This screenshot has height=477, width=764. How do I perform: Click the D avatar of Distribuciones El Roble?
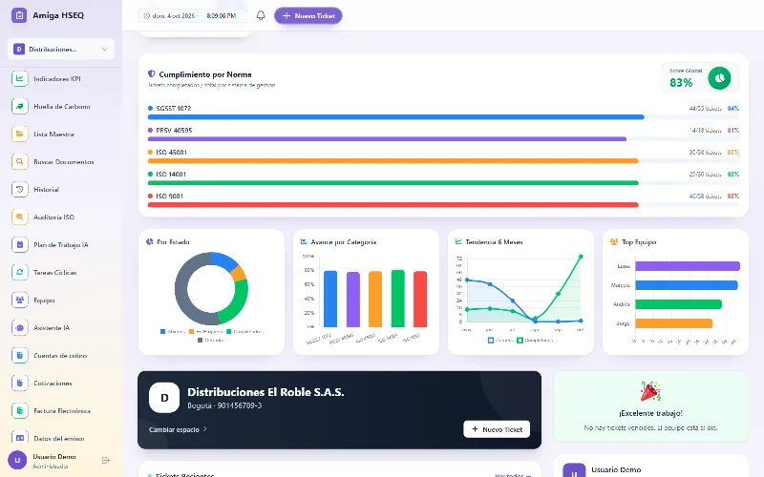click(164, 398)
